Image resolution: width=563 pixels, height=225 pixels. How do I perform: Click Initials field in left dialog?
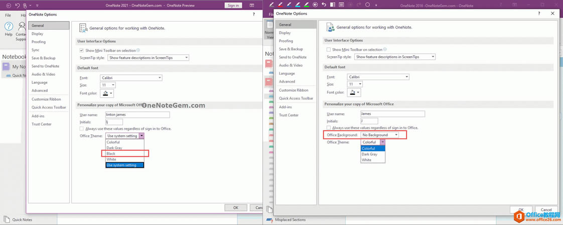pos(114,122)
